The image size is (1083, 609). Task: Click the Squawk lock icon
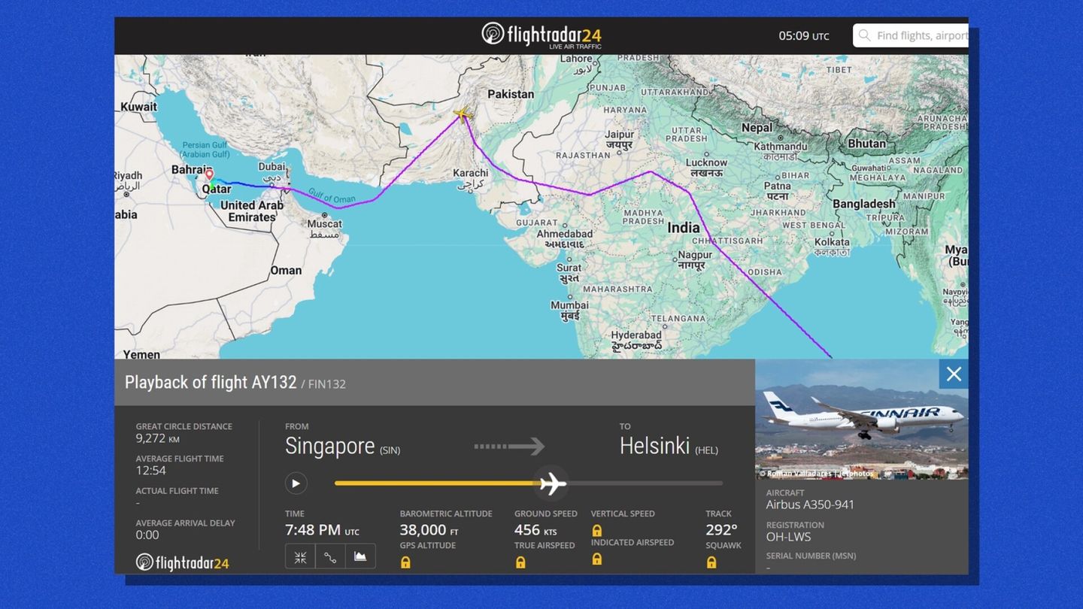coord(711,562)
